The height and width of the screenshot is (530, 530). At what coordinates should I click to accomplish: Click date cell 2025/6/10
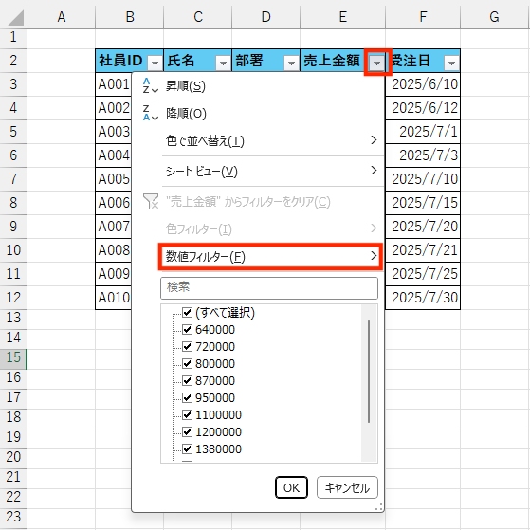click(x=423, y=84)
